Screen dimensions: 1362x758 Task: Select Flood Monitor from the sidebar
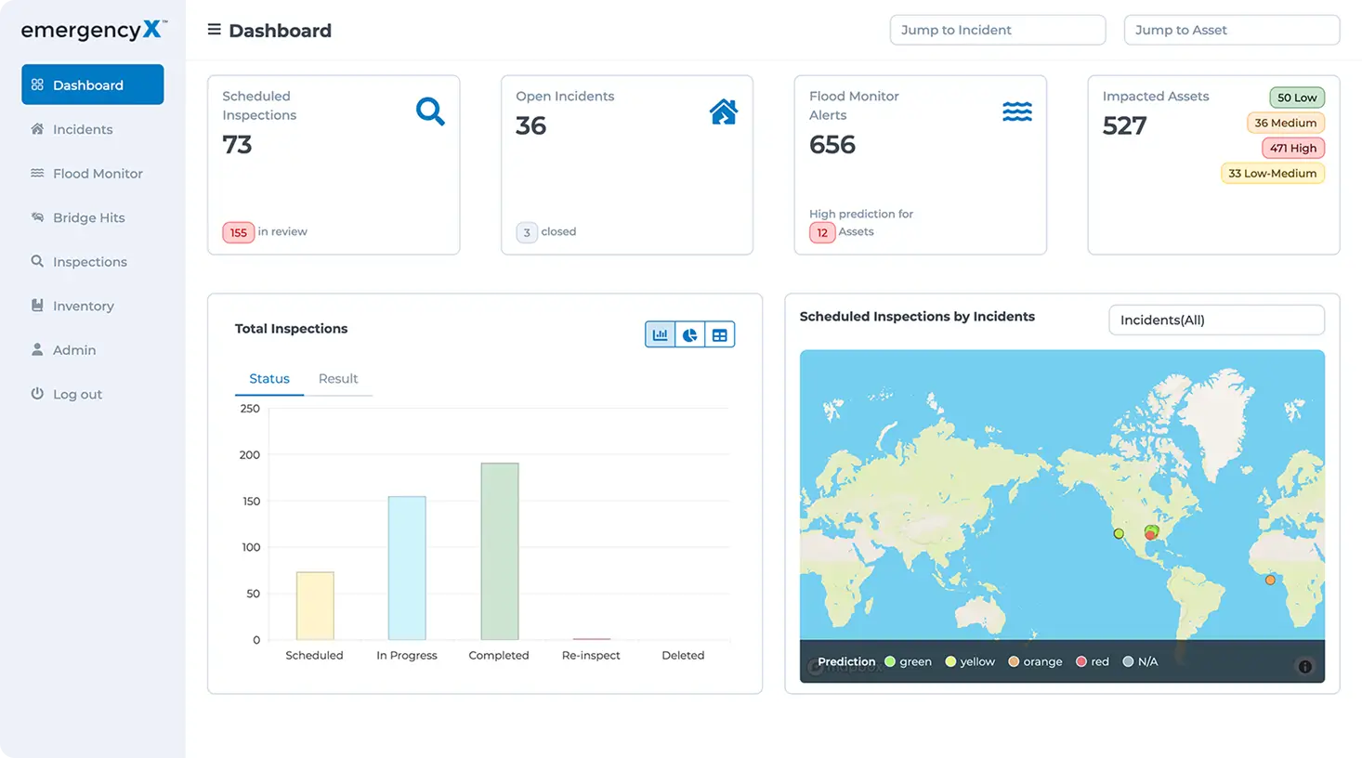[x=98, y=173]
